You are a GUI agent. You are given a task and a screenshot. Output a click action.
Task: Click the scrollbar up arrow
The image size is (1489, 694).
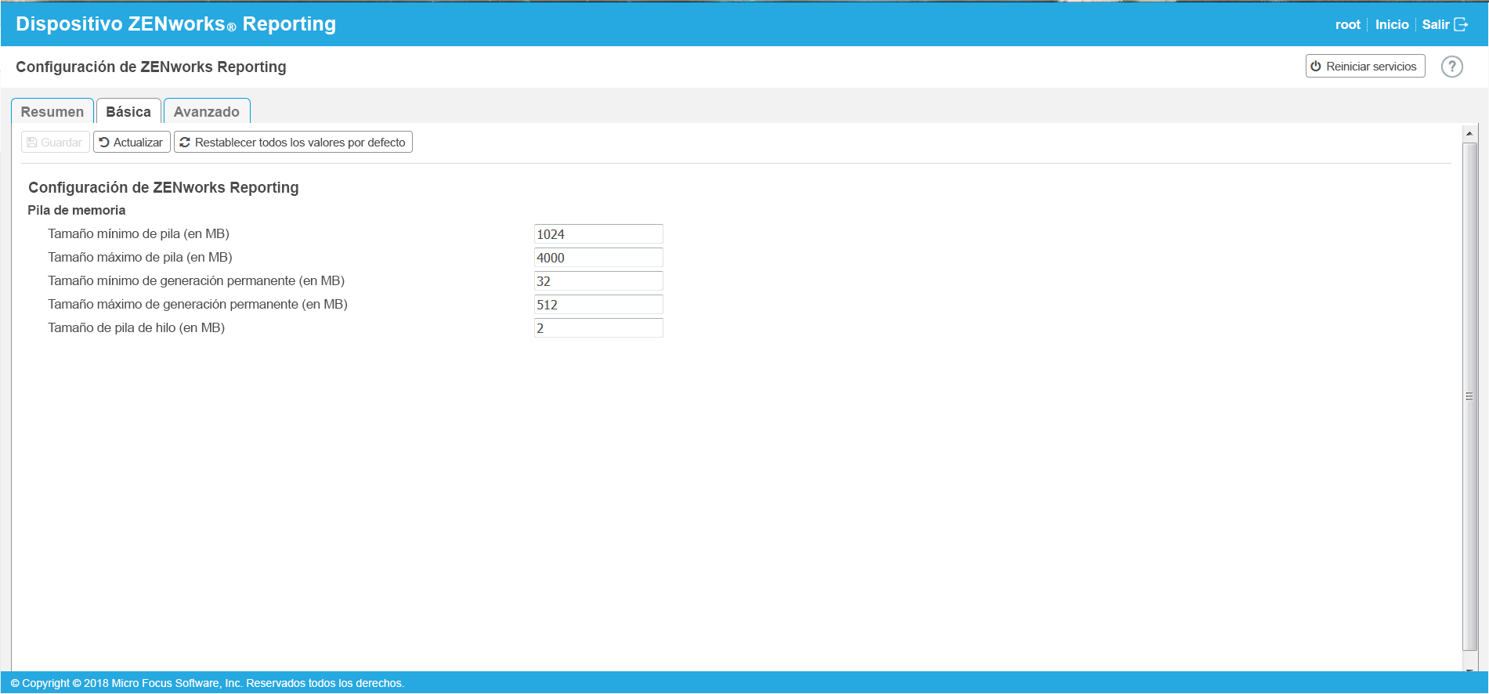(x=1469, y=133)
